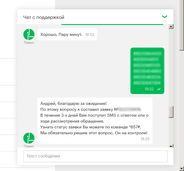Click the blurred green outgoing message bubble

147,71
